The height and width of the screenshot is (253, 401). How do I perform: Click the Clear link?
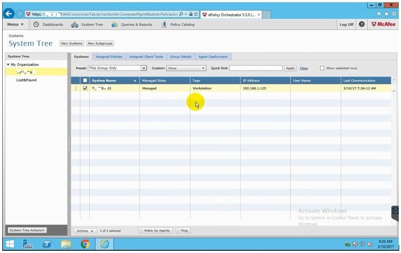[304, 68]
